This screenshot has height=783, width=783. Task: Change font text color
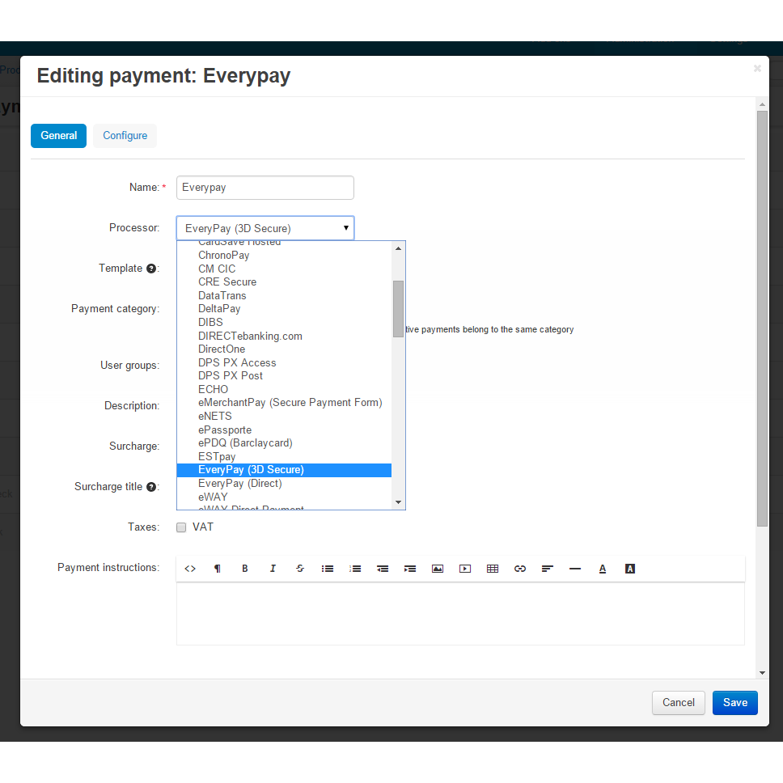click(603, 569)
